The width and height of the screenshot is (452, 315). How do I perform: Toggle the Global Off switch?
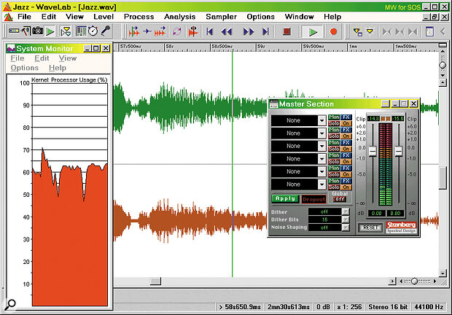[340, 199]
